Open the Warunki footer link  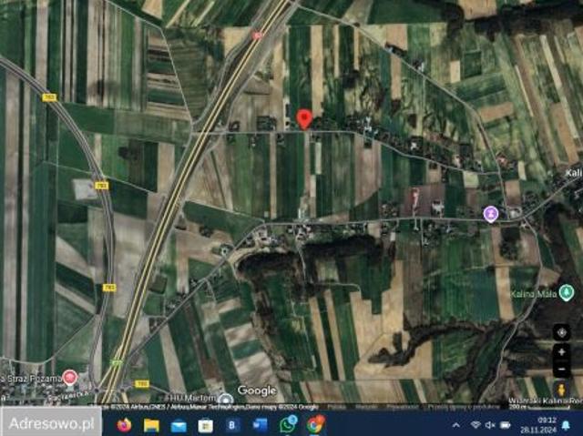[366, 407]
